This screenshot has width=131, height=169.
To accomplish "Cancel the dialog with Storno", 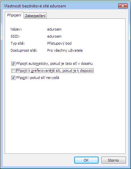I will 113,160.
